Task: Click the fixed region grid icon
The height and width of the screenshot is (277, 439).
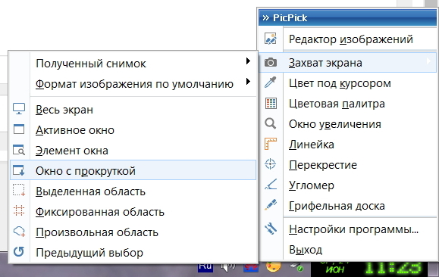Action: click(19, 210)
